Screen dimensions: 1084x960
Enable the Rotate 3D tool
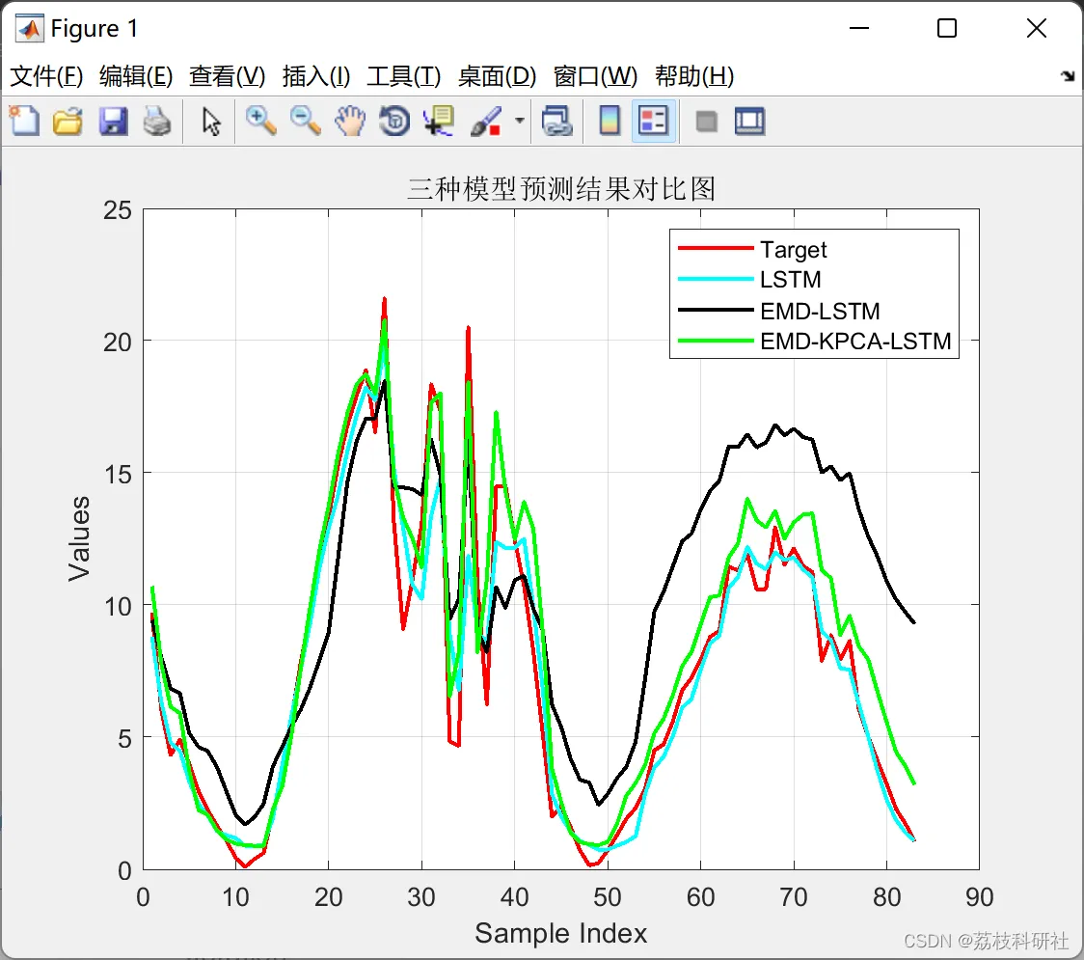tap(394, 121)
